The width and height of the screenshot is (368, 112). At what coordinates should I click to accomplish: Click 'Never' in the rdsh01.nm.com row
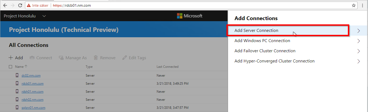coord(161,92)
